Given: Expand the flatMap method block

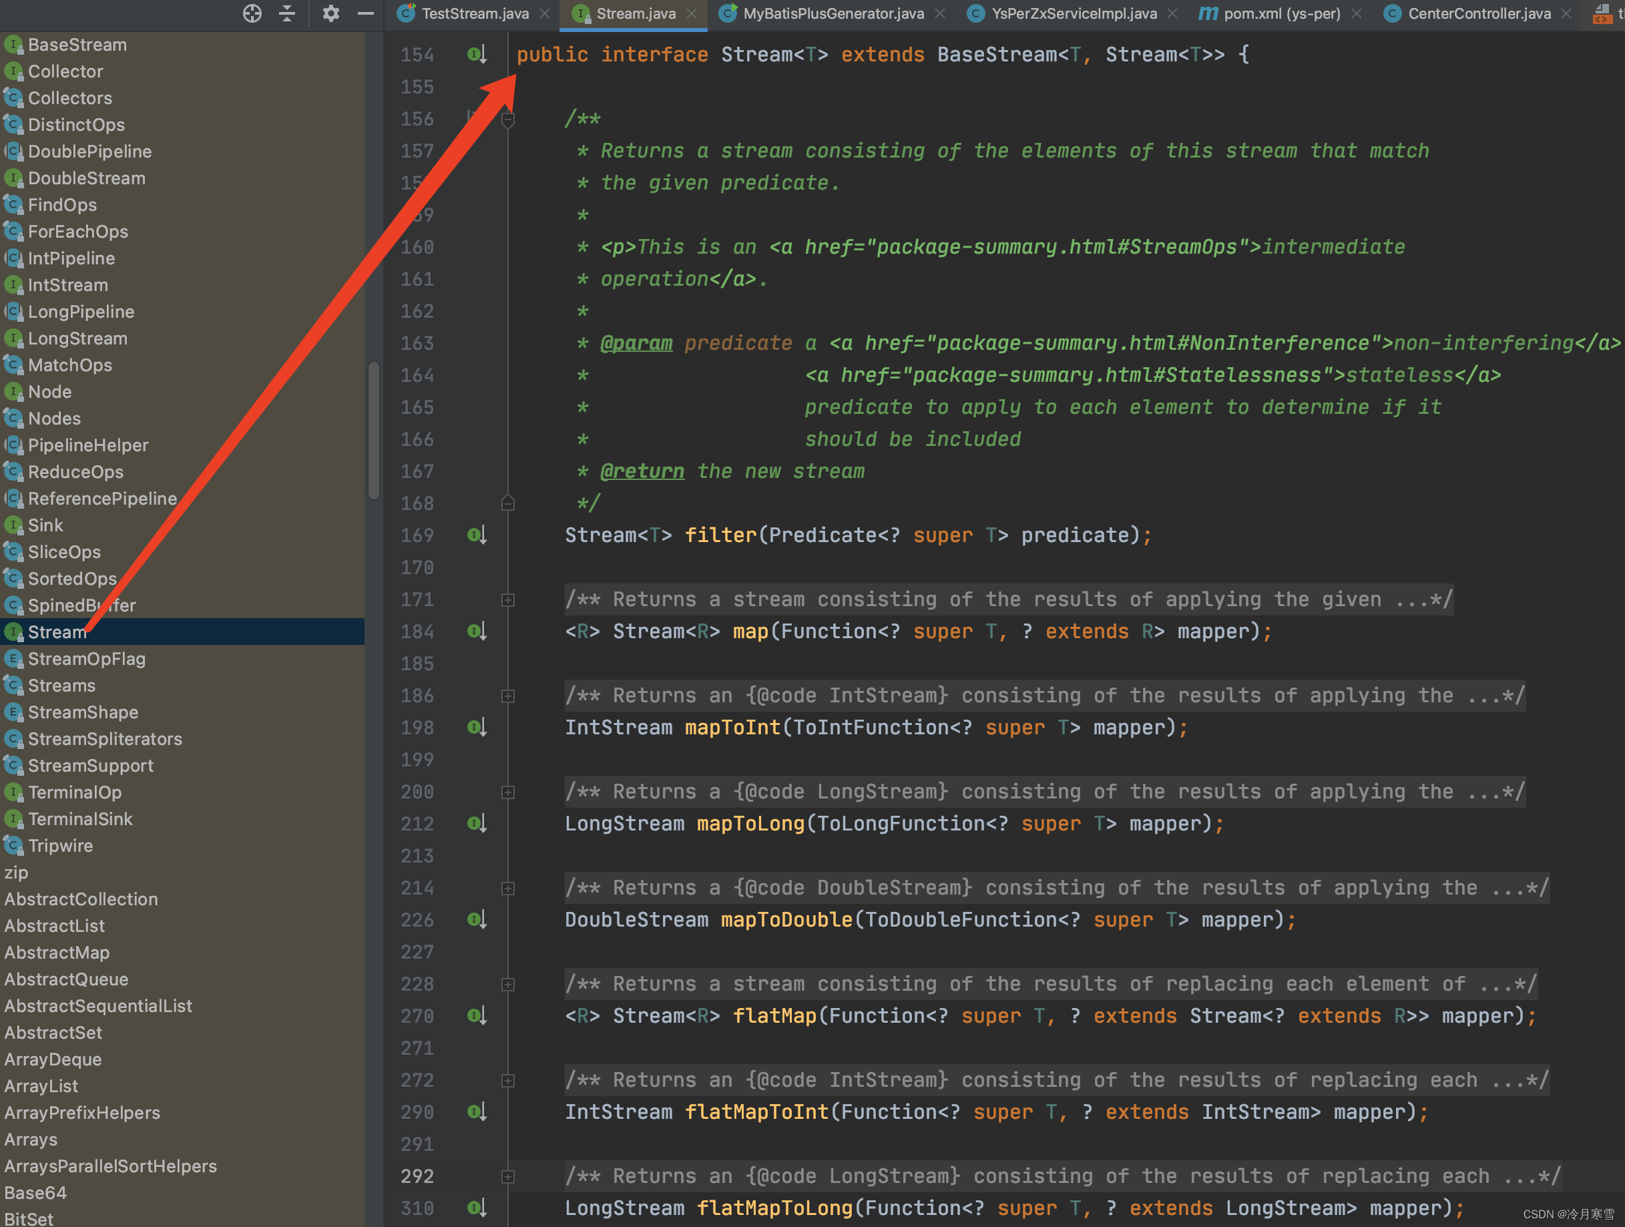Looking at the screenshot, I should (x=508, y=982).
